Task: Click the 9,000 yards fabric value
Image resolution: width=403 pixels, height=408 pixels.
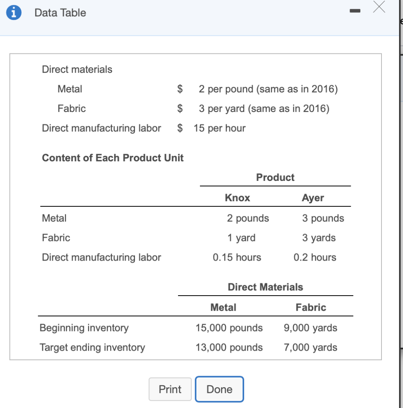Action: pos(310,328)
